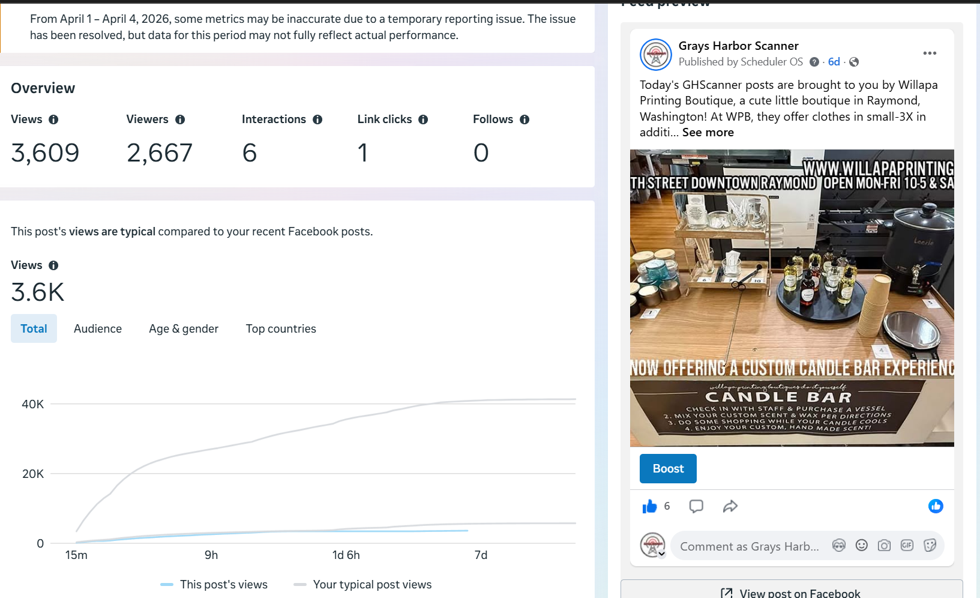The image size is (980, 598).
Task: Click the share arrow icon on post
Action: [730, 507]
